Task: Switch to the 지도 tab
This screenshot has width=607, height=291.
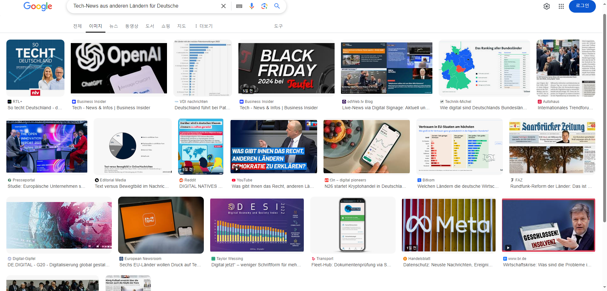Action: pyautogui.click(x=182, y=26)
